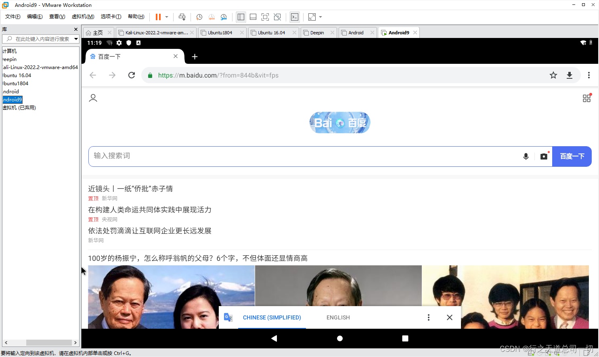
Task: Open the 帮助(H) menu
Action: coord(136,17)
